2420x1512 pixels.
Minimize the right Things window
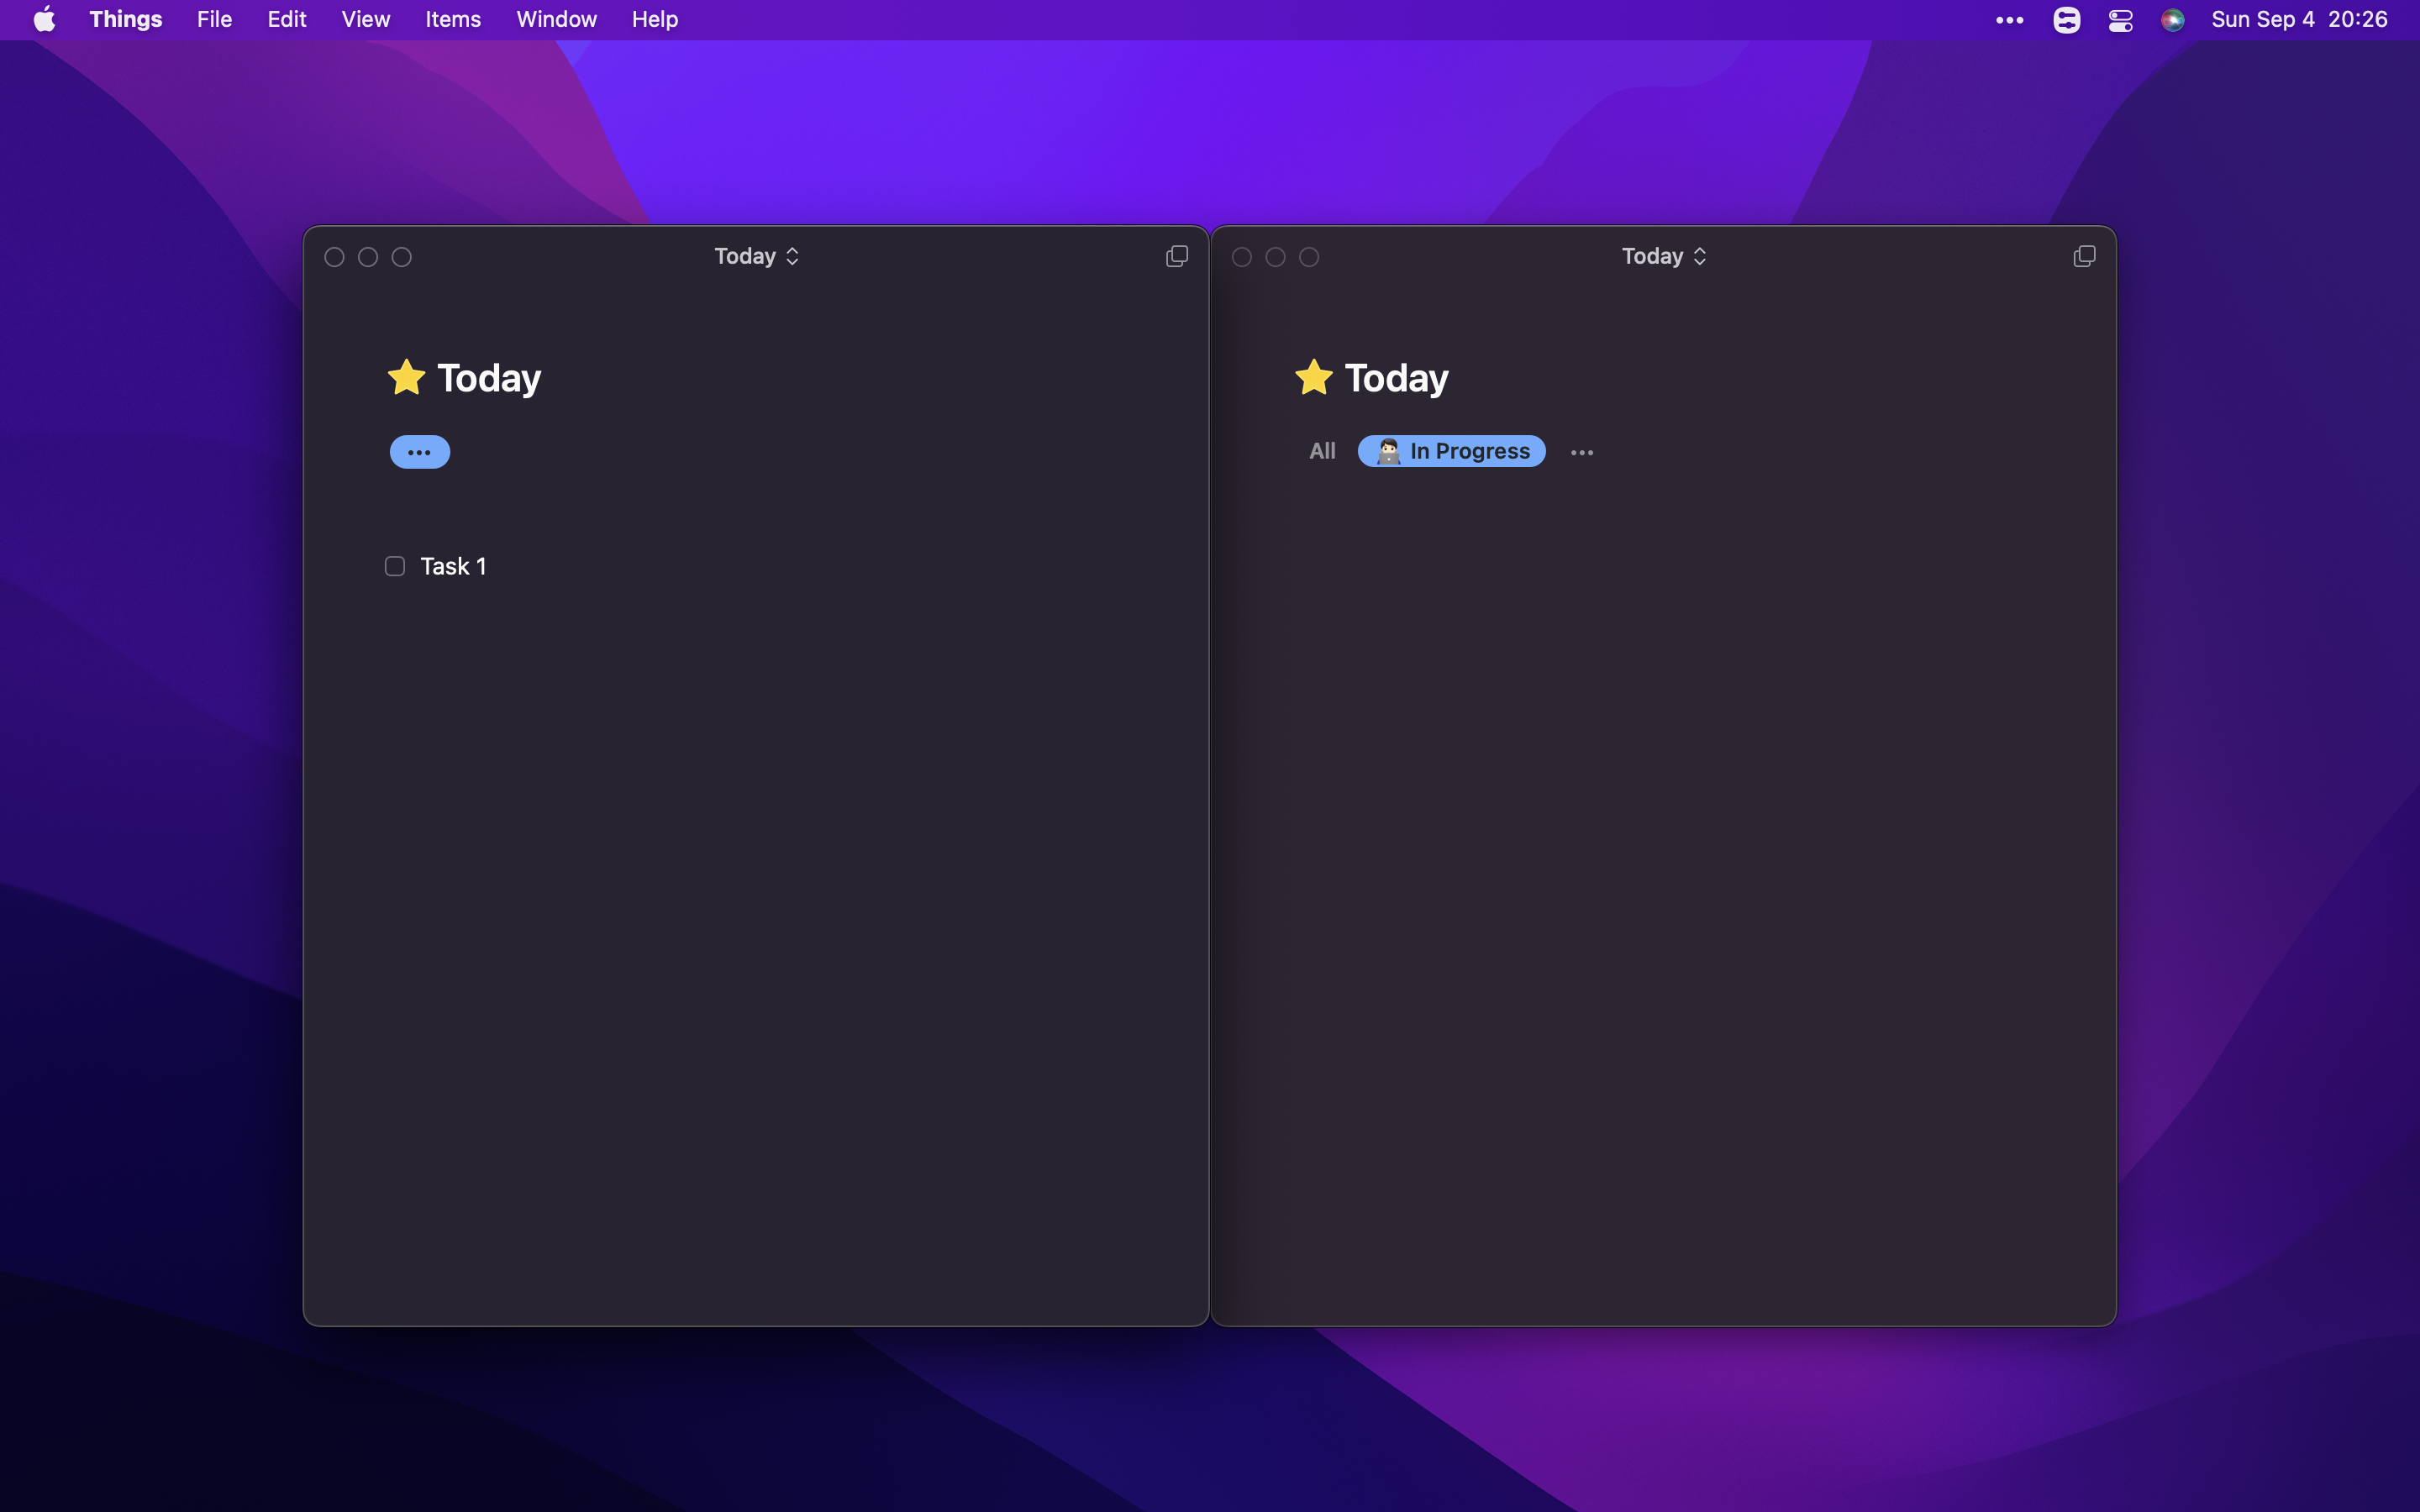(1275, 257)
